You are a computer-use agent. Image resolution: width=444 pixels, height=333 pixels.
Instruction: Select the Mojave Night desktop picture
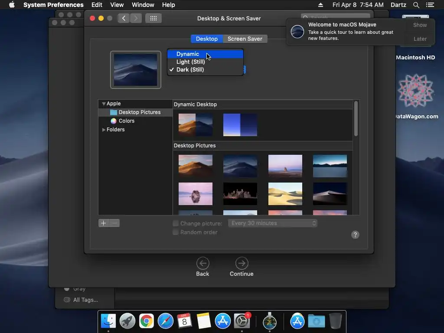click(x=240, y=166)
